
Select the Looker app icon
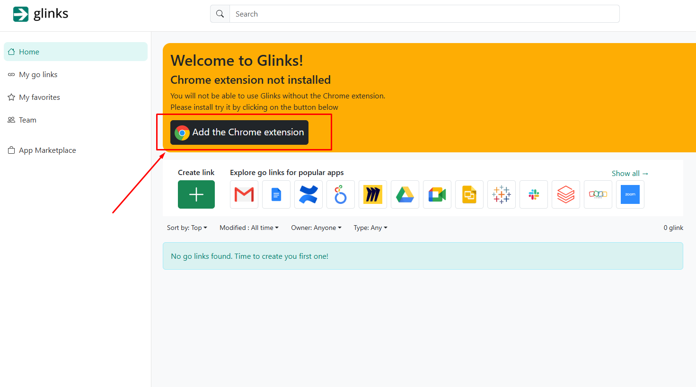click(341, 194)
